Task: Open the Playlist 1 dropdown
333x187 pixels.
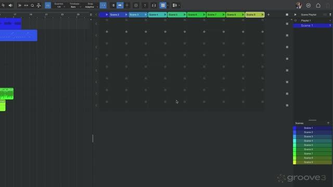Action: click(x=330, y=21)
